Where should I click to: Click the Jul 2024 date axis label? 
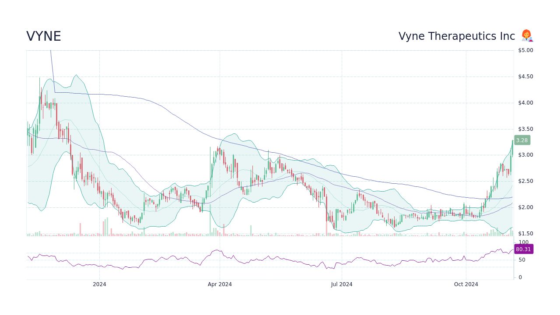342,284
